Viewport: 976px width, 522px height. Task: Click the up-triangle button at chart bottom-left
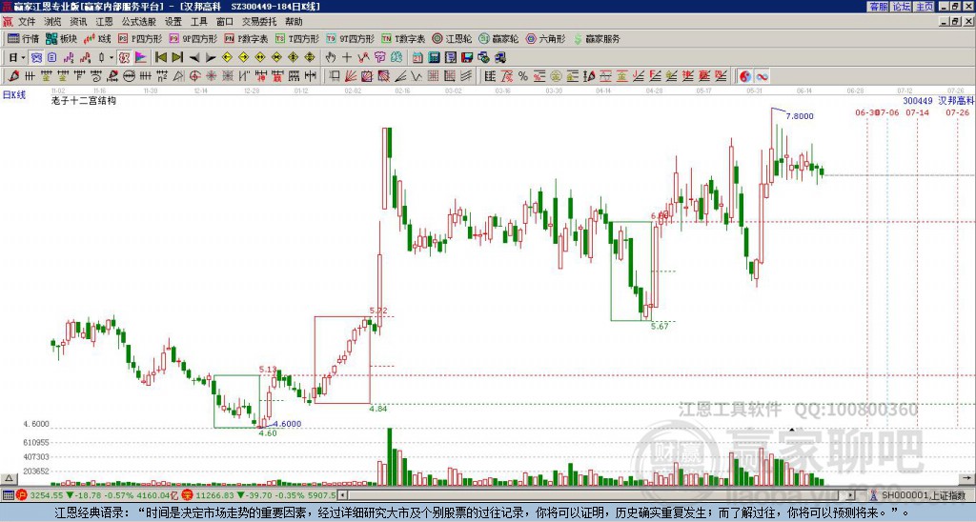point(9,478)
